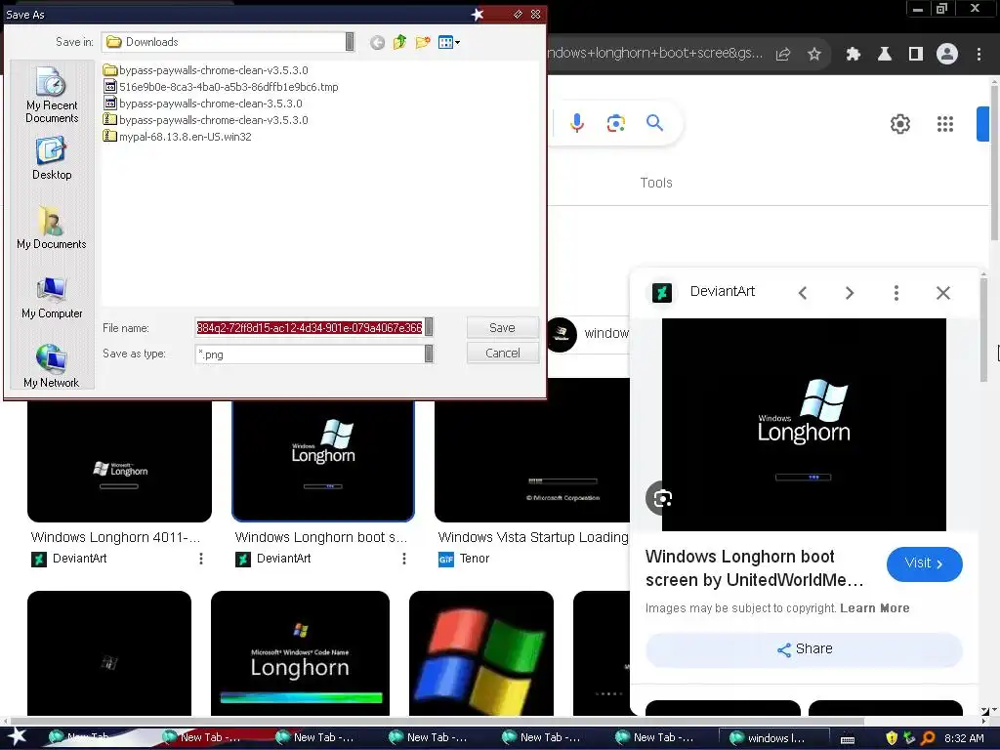
Task: Show previous image in preview panel
Action: click(803, 293)
